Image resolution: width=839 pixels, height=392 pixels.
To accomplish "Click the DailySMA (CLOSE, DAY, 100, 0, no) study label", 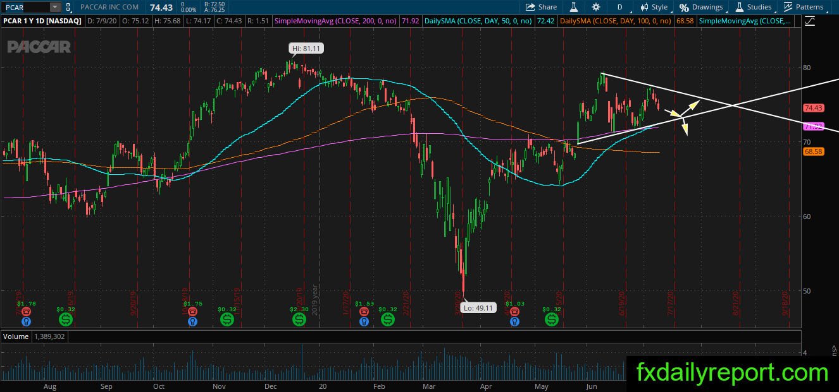I will (616, 21).
